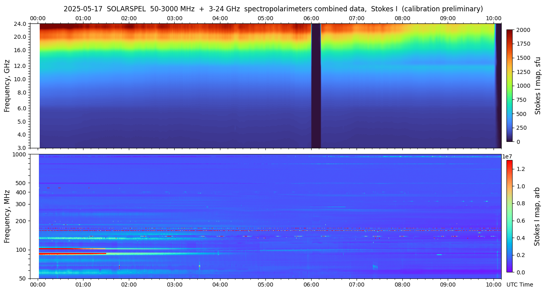Click the 'UTC Time' label
Viewport: 547px width, 293px height.
[x=519, y=285]
